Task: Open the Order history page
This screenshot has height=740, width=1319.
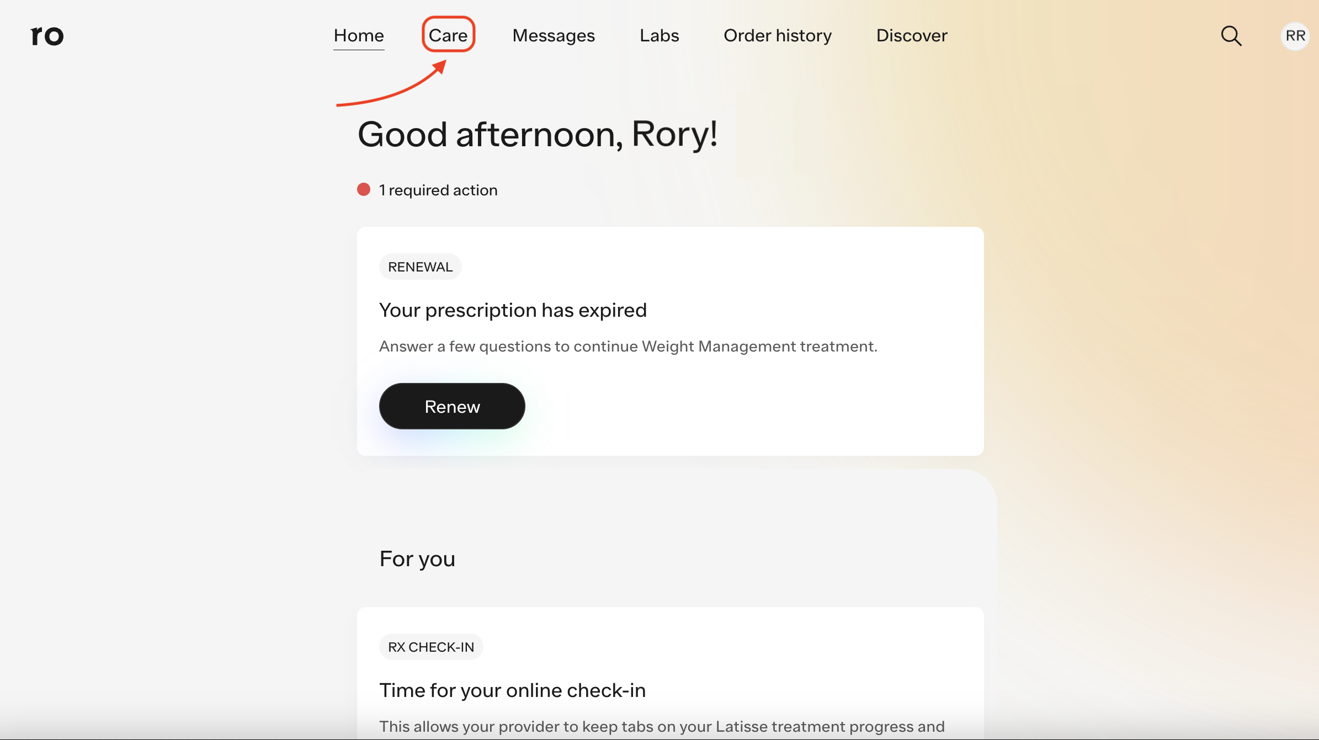Action: (778, 35)
